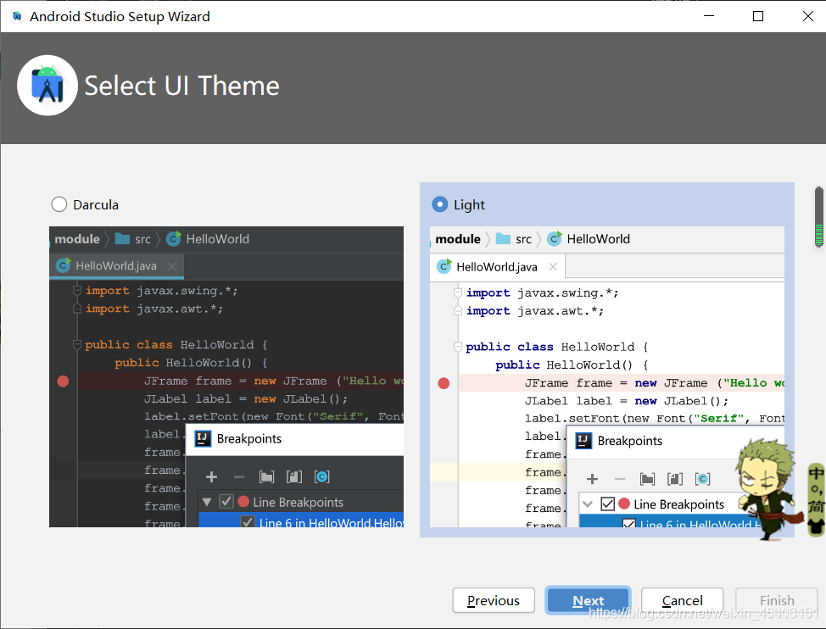Click the 'Line Breakpoints' row in Darcula preview
Screen dimensions: 826x629
[301, 502]
